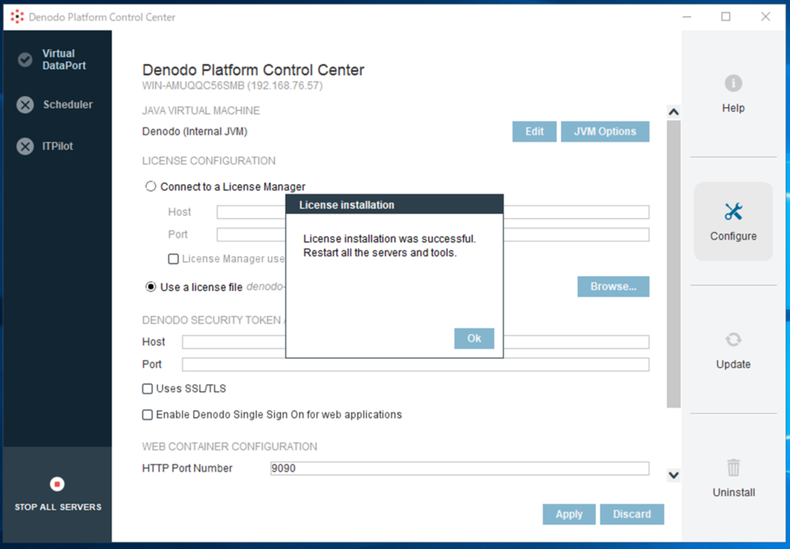Select Use a license file radio button
This screenshot has height=549, width=790.
coord(150,287)
